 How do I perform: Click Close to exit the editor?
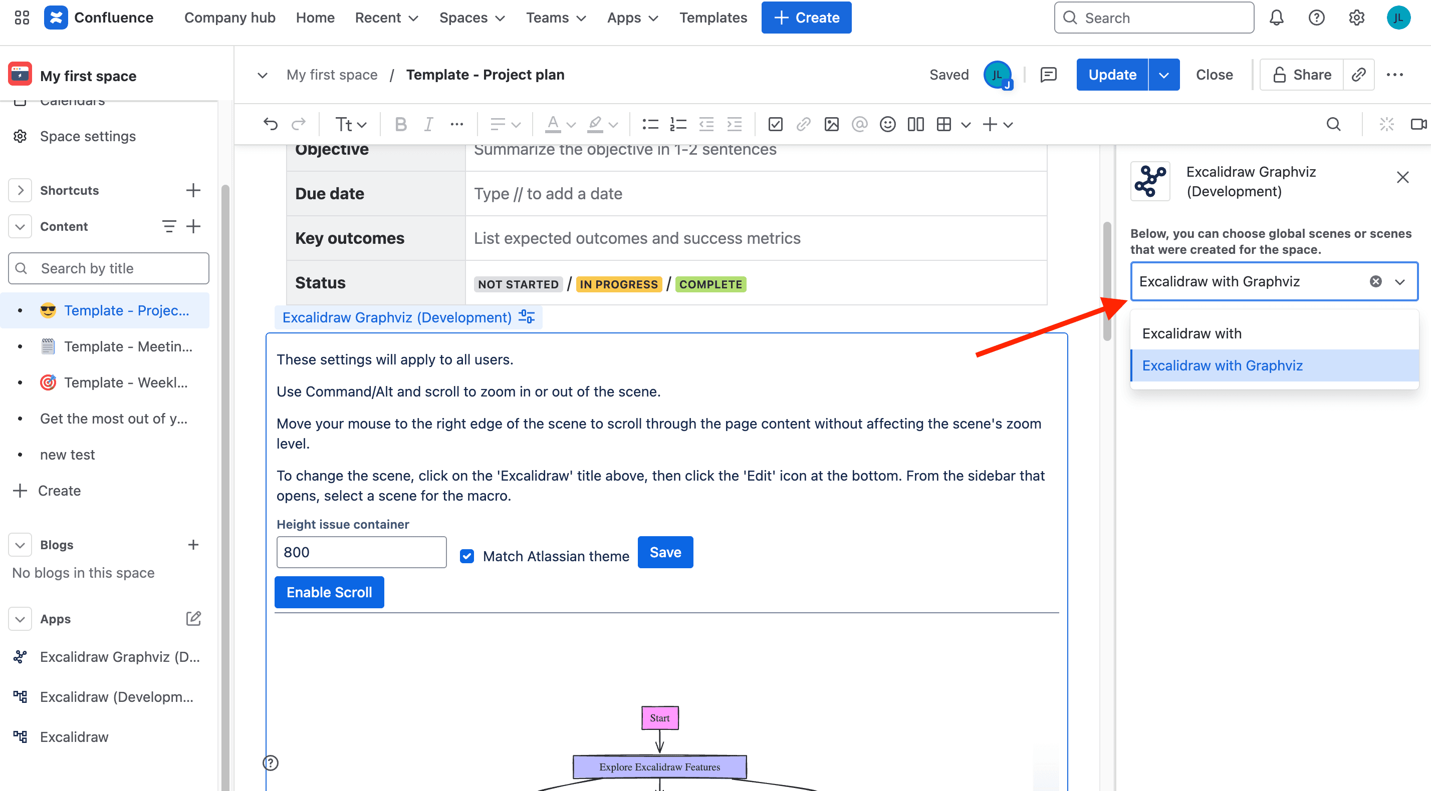point(1214,75)
